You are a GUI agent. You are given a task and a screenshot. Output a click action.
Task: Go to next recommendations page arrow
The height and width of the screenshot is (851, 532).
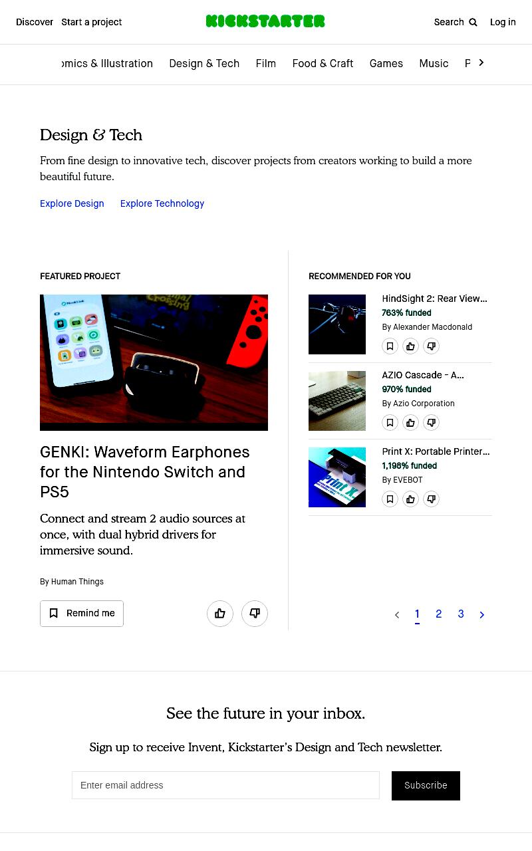(482, 615)
